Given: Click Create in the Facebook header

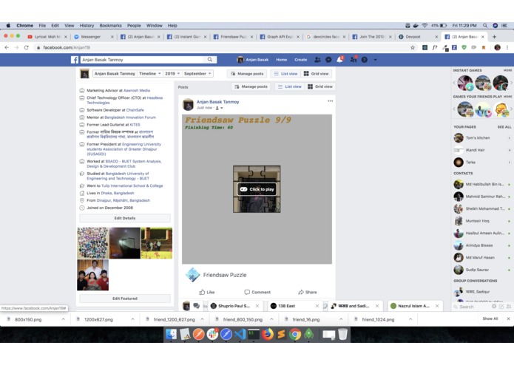Looking at the screenshot, I should pos(300,60).
